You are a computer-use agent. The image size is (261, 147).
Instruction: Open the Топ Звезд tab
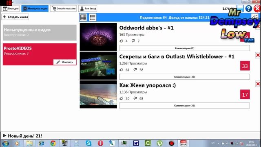[88, 9]
